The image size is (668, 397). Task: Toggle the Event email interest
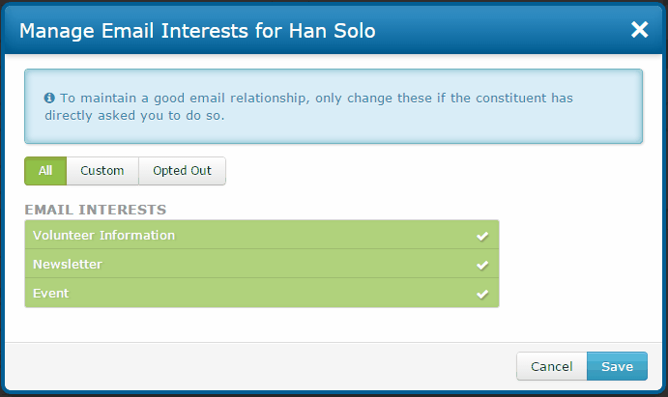[x=262, y=293]
